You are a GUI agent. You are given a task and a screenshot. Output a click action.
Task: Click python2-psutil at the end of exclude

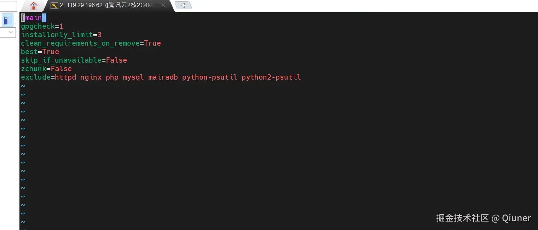coord(271,77)
